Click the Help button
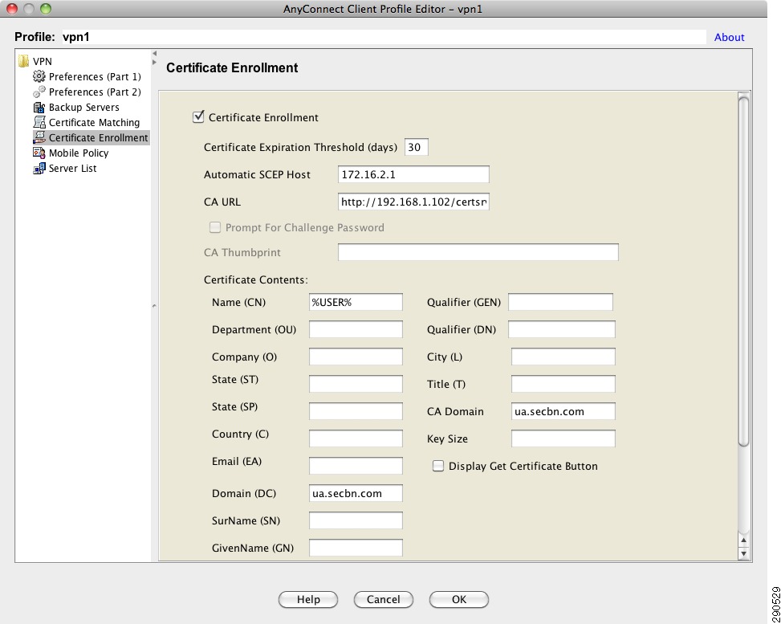This screenshot has height=624, width=781. point(308,600)
